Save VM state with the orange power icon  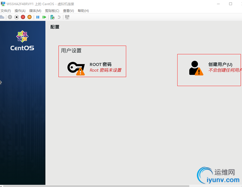[x=29, y=17]
